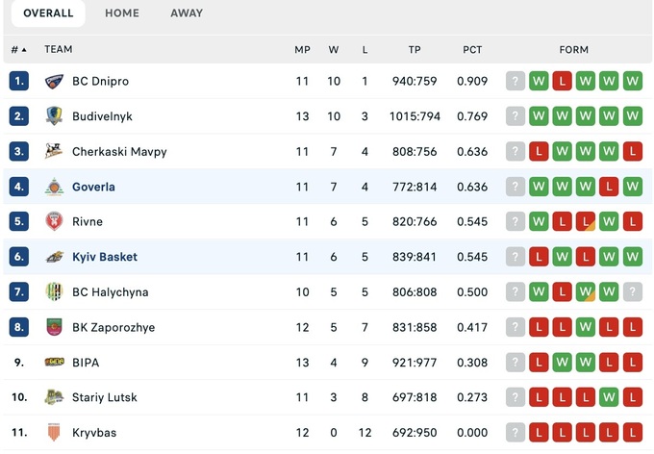654x454 pixels.
Task: Click the Budivelnyk team logo
Action: coord(54,116)
